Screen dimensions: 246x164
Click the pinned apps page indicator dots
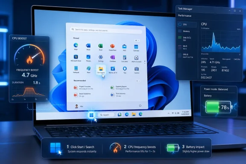[x=145, y=62]
